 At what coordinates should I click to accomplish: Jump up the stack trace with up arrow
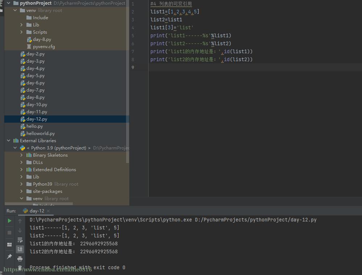[20, 221]
